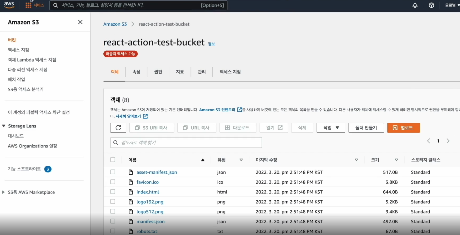Viewport: 460px width, 235px height.
Task: Sort by 크기 column arrow
Action: click(x=396, y=160)
